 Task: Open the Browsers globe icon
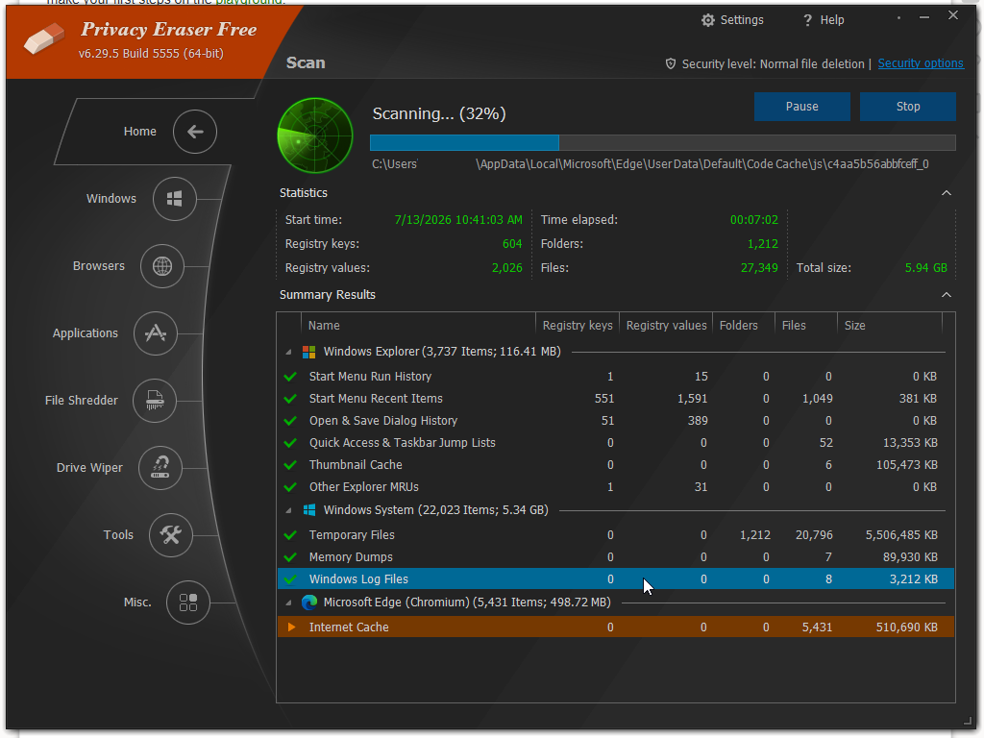click(161, 266)
